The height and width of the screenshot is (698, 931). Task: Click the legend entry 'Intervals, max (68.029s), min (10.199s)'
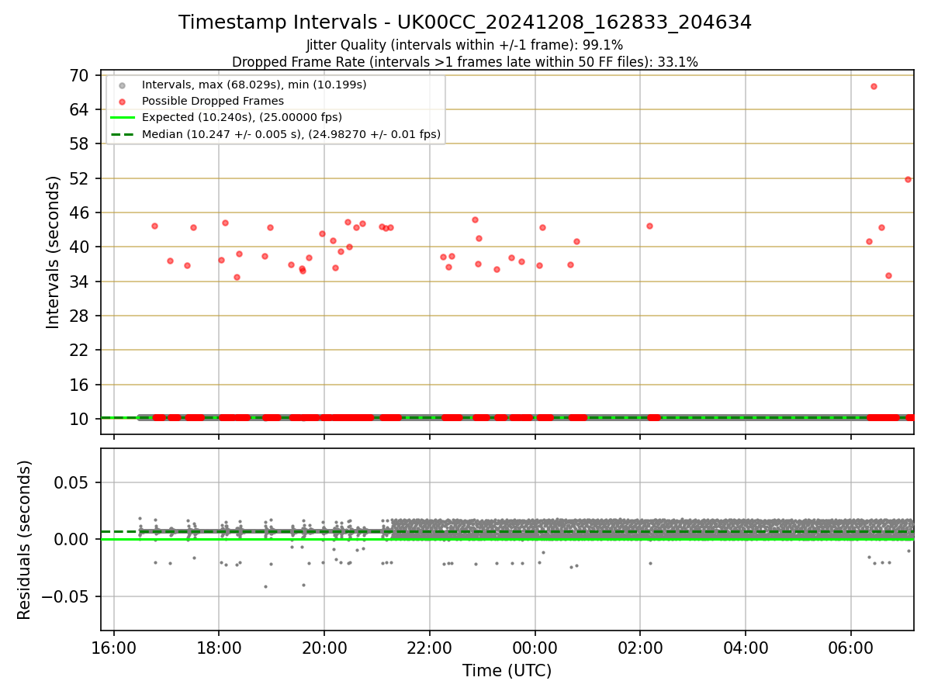(x=254, y=84)
